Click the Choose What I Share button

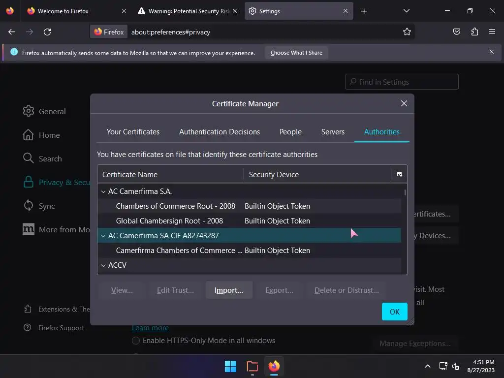(296, 53)
